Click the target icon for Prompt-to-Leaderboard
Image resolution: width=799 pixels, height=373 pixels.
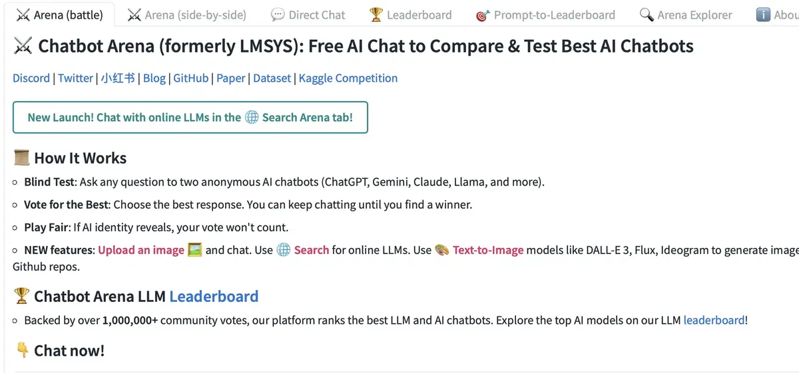483,15
